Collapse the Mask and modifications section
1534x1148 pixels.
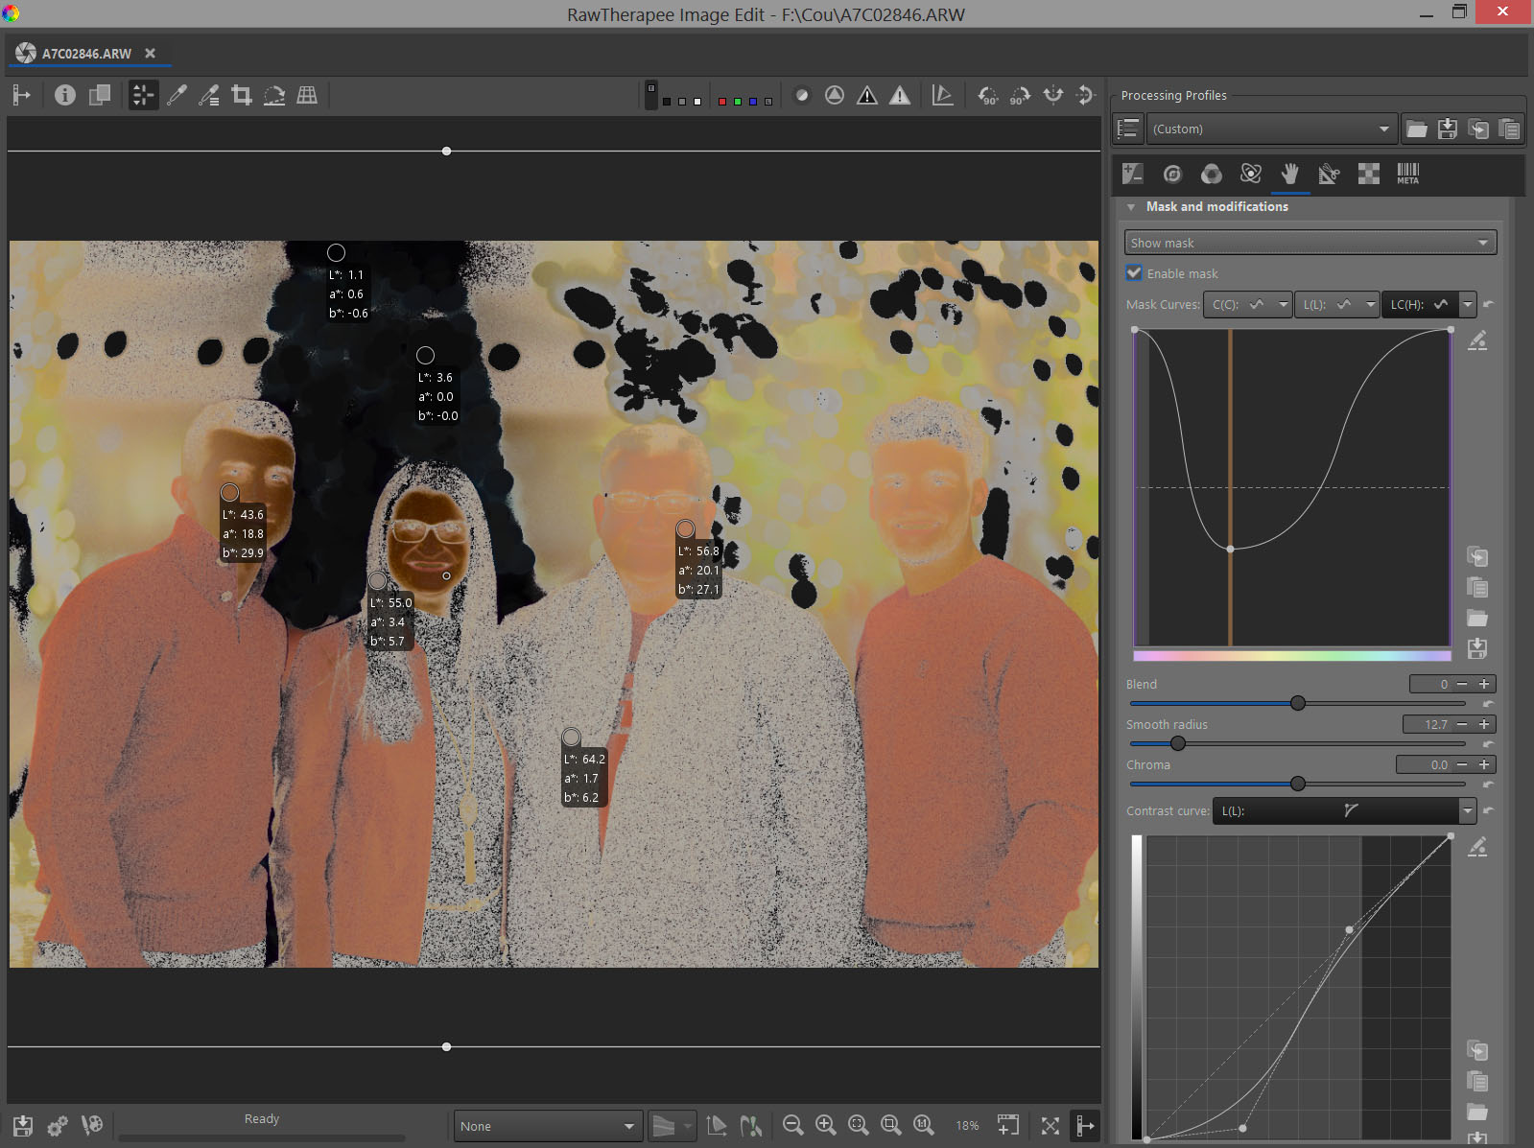click(x=1132, y=207)
